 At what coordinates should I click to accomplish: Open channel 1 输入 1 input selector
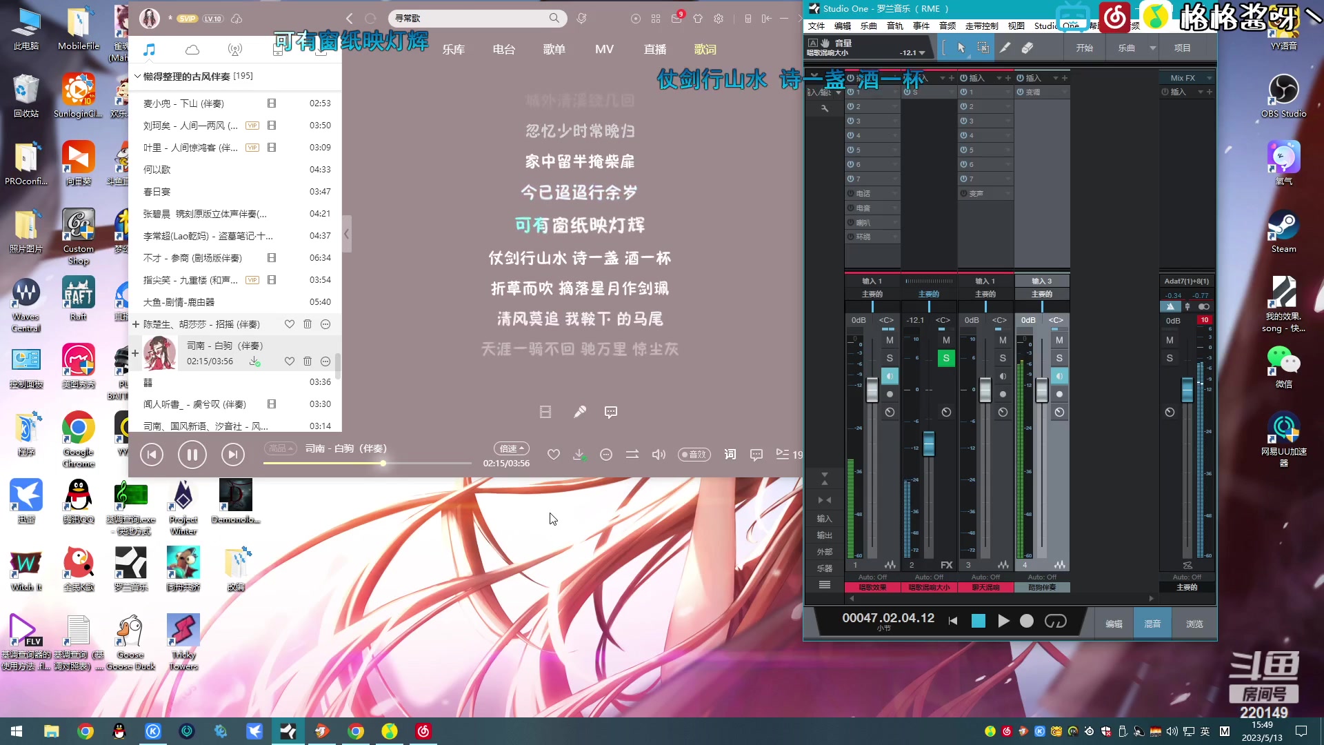pyautogui.click(x=872, y=281)
